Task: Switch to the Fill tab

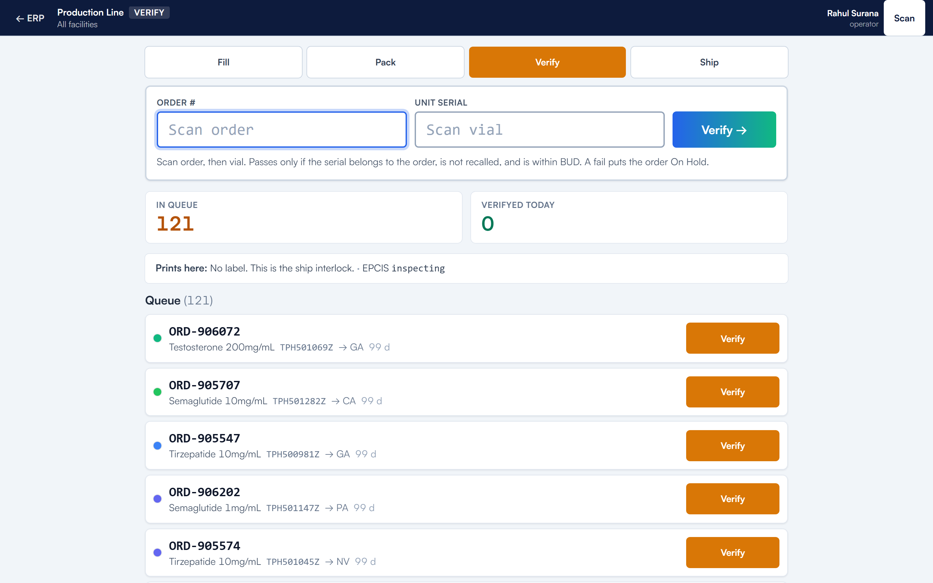Action: click(x=223, y=62)
